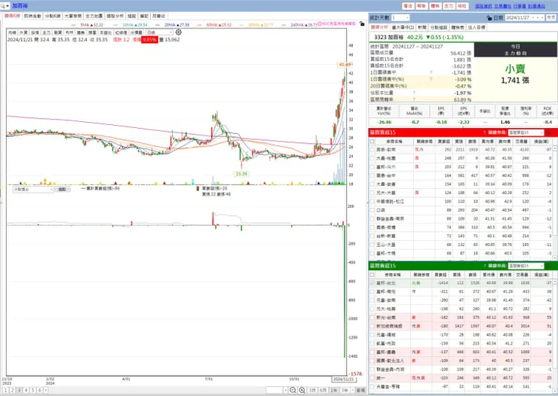Open 關鍵券商 dropdown in buy-side header
This screenshot has height=396, width=558.
click(526, 133)
